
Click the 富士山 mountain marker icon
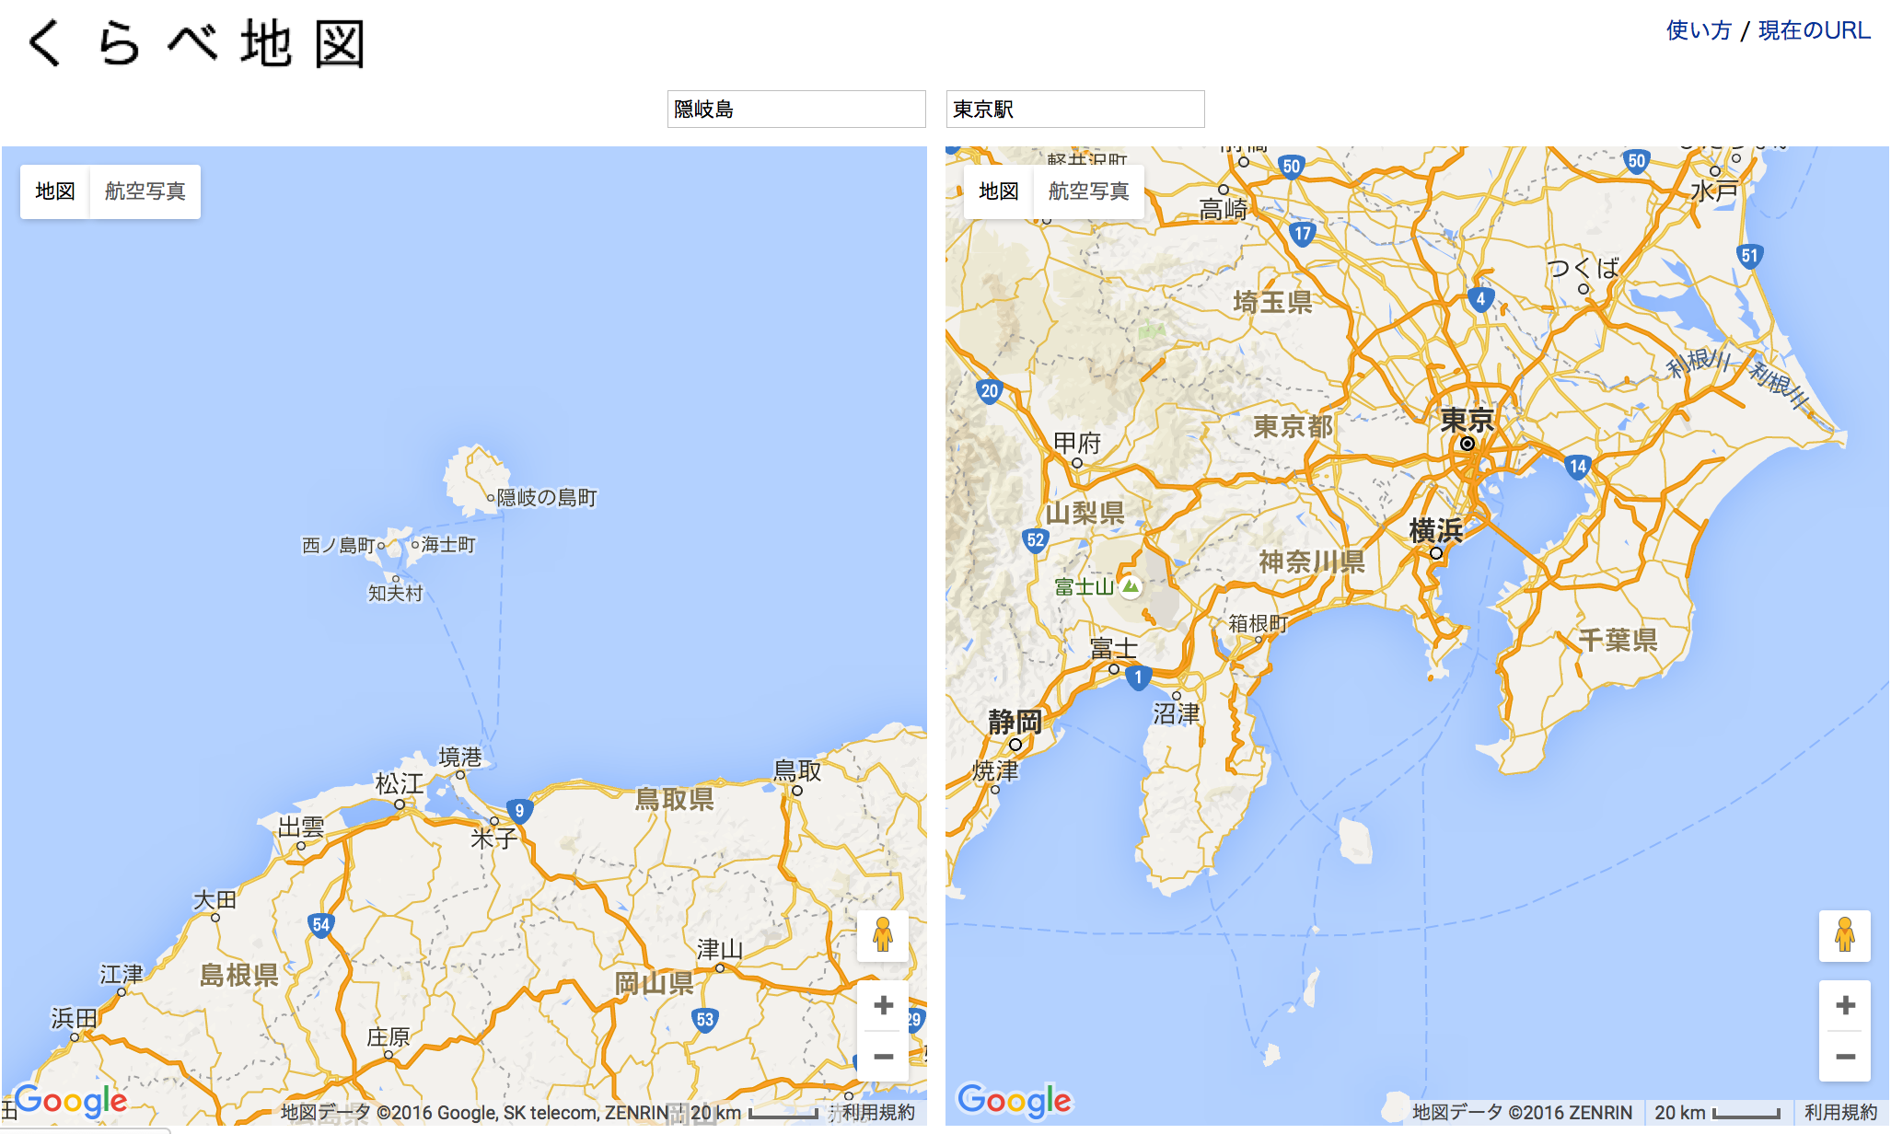tap(1131, 586)
